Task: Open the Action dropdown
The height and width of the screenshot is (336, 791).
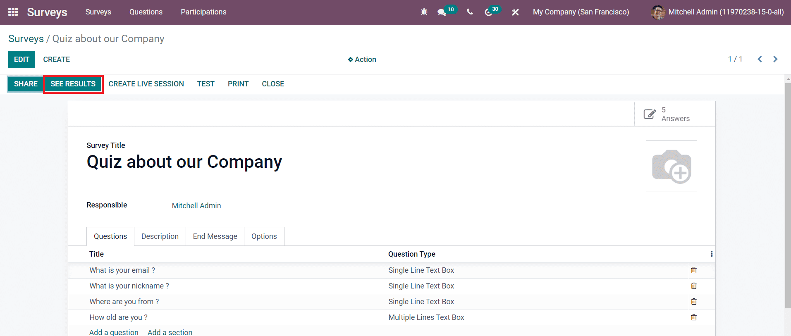Action: tap(362, 60)
